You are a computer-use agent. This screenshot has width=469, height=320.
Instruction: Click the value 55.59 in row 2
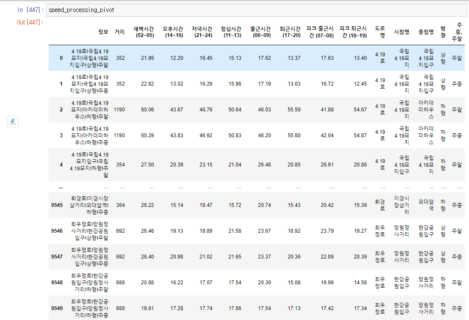point(294,109)
